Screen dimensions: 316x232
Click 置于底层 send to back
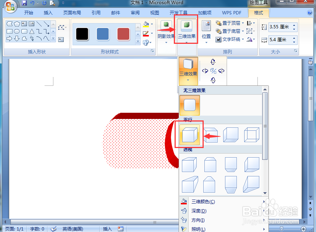pyautogui.click(x=229, y=31)
